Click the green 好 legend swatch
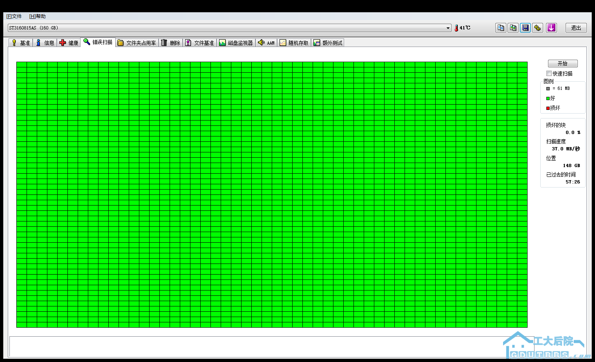Image resolution: width=595 pixels, height=362 pixels. [548, 98]
